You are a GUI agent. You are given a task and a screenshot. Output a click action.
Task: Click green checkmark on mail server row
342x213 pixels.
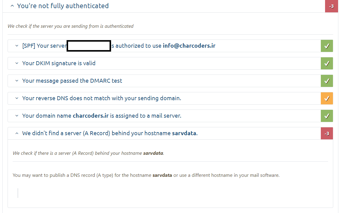(327, 116)
